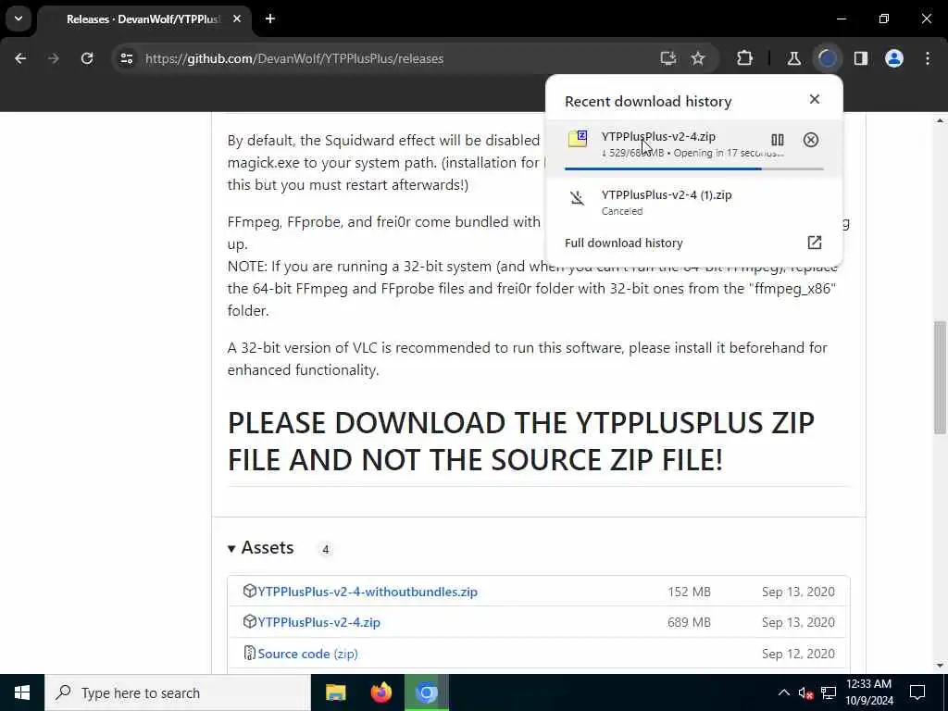Click the YTPPlusPlus-v2-4.zip file icon in downloads
The image size is (948, 711).
(x=578, y=139)
